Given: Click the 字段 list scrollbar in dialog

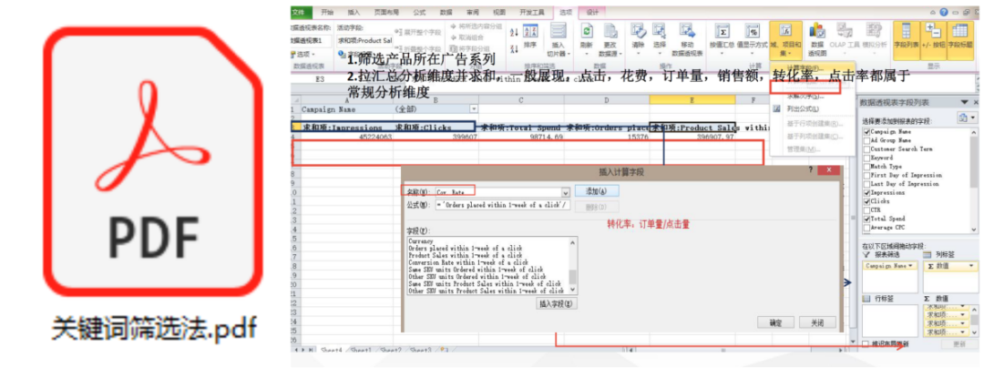Looking at the screenshot, I should pos(572,265).
